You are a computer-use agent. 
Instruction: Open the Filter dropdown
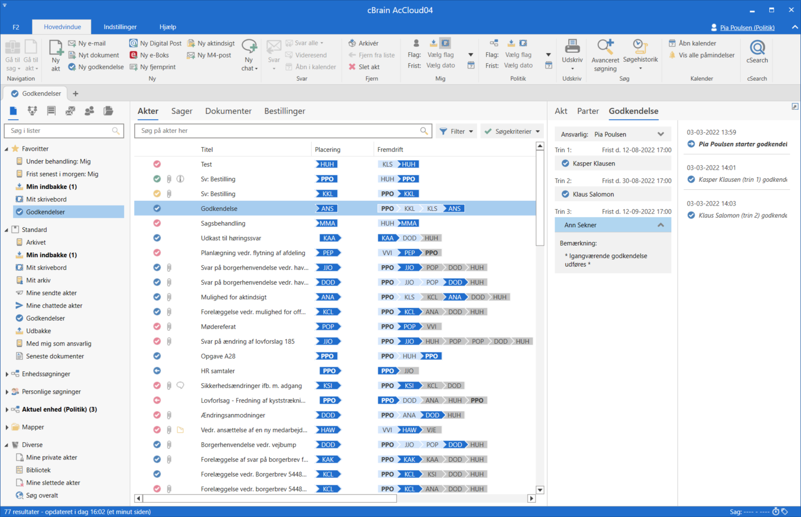point(456,131)
